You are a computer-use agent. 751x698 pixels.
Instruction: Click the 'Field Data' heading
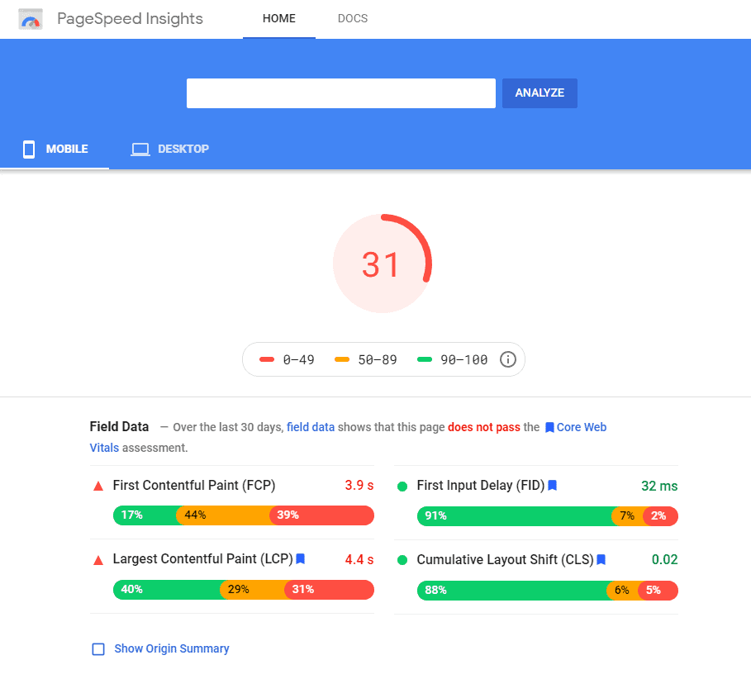coord(119,426)
